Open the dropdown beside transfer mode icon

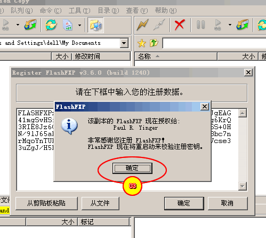coord(79,25)
